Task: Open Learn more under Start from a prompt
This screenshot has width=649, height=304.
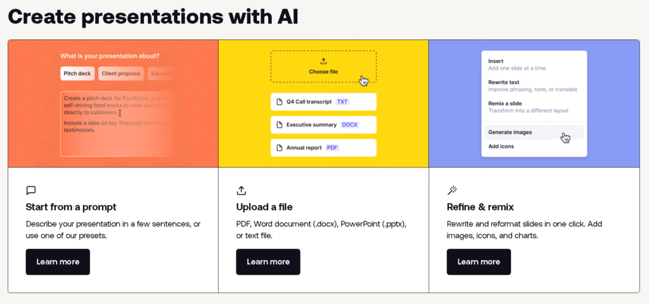Action: click(58, 261)
